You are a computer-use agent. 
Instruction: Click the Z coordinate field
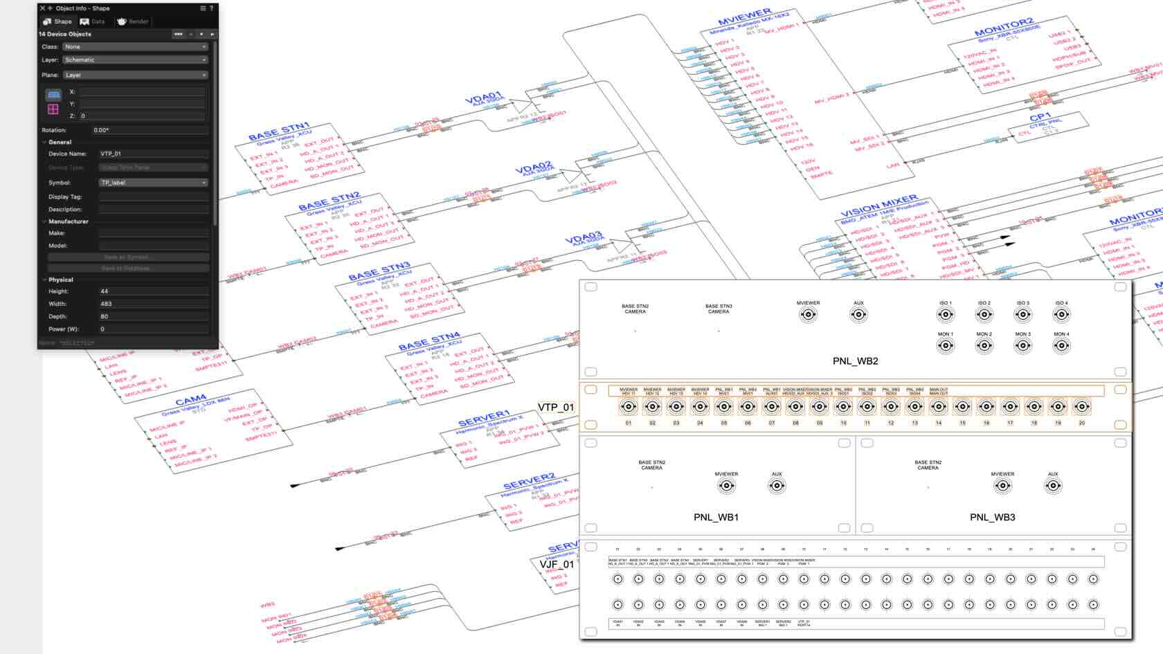(143, 116)
